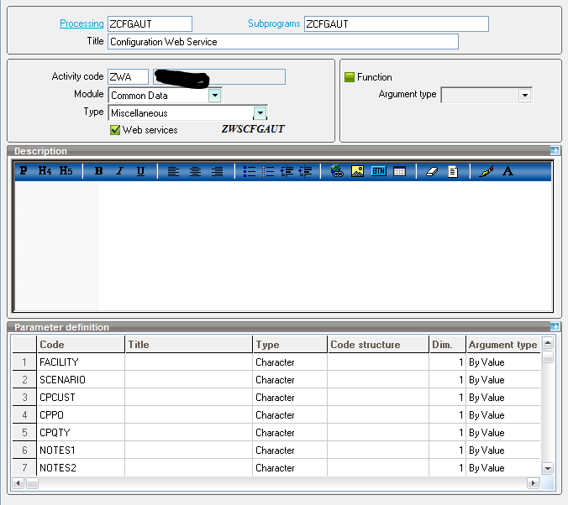Open the Processing link
The height and width of the screenshot is (505, 568).
click(x=82, y=23)
